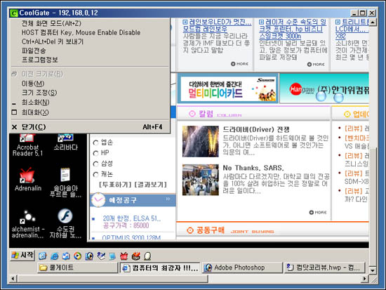Screen dimensions: 386x290
Task: Launch Internet Explorer from quick launch
Action: [54, 256]
